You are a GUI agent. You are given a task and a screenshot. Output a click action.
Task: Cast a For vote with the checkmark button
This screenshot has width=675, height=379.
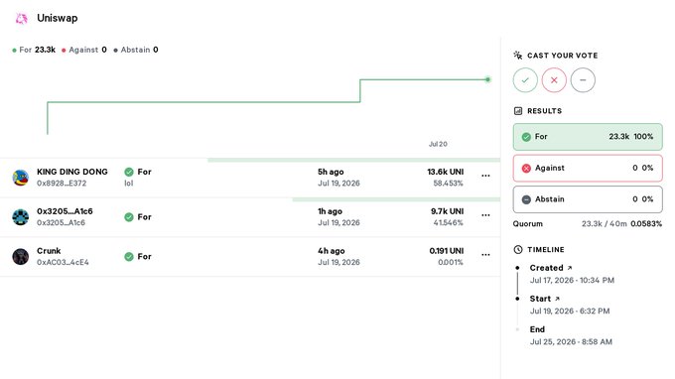(x=525, y=80)
